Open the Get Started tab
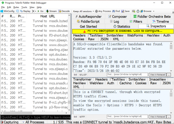Screen dimensions: 174x124 88,26
